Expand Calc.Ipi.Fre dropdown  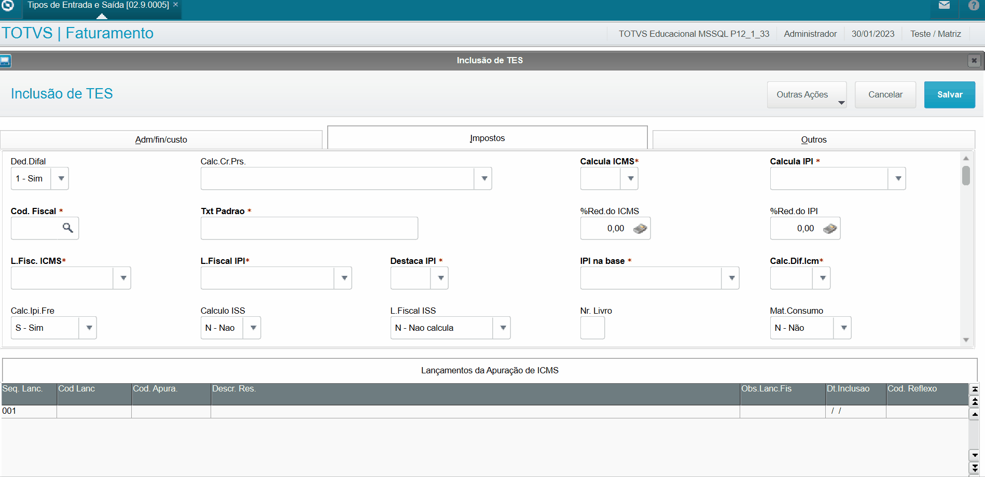89,328
